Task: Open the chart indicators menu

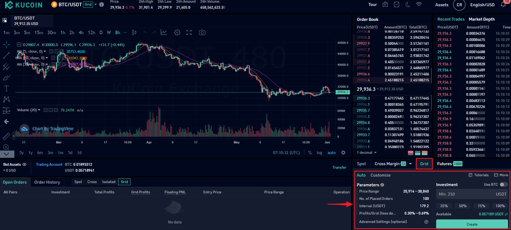Action: 164,33
